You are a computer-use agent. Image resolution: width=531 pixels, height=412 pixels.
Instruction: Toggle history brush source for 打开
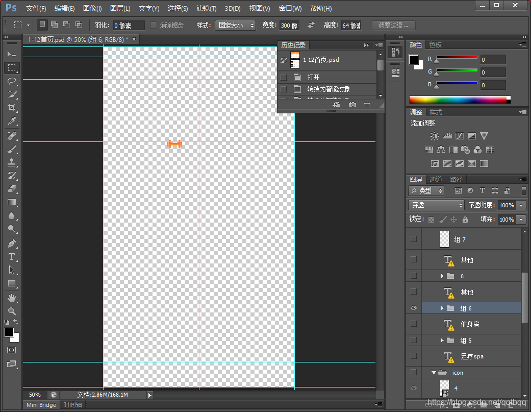coord(284,78)
